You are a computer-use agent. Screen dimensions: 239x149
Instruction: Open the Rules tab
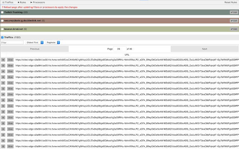click(22, 3)
